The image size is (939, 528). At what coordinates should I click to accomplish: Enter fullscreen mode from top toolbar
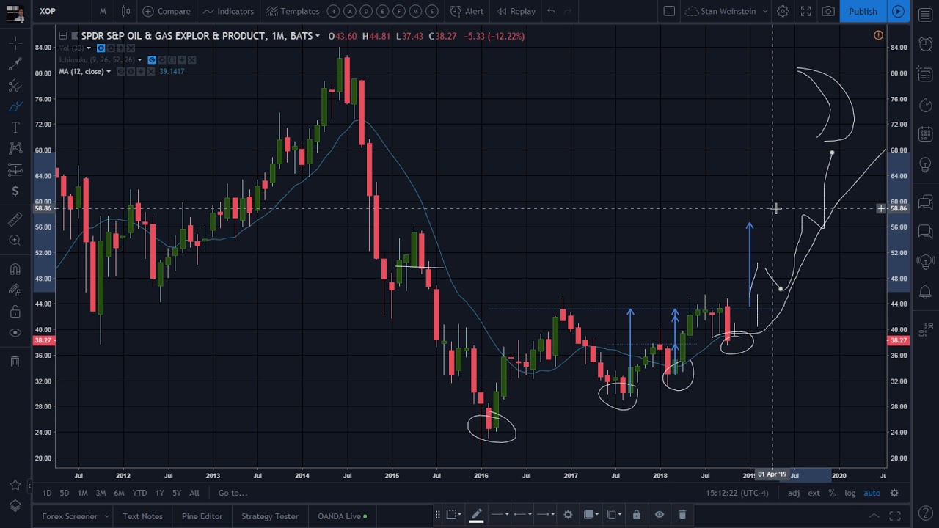pyautogui.click(x=805, y=11)
